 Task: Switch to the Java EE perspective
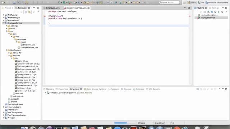pyautogui.click(x=192, y=3)
